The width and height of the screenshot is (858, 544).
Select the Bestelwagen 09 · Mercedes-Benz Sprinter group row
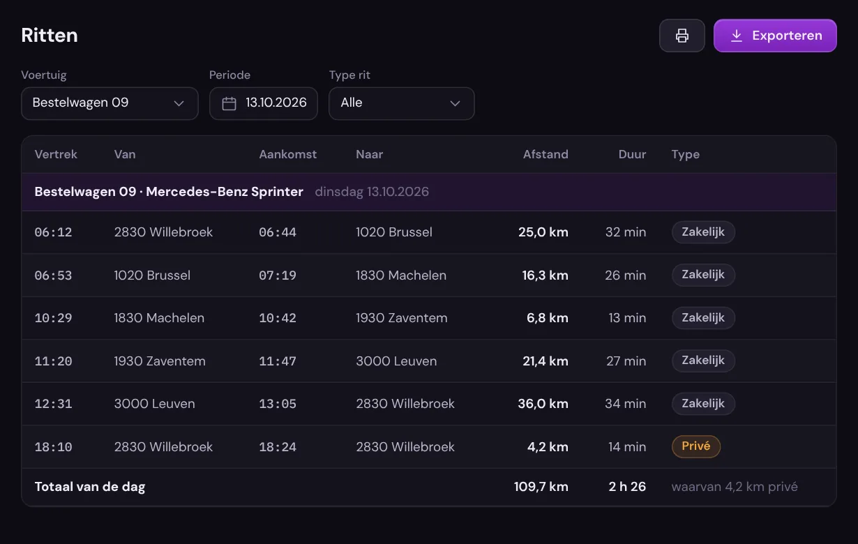429,192
